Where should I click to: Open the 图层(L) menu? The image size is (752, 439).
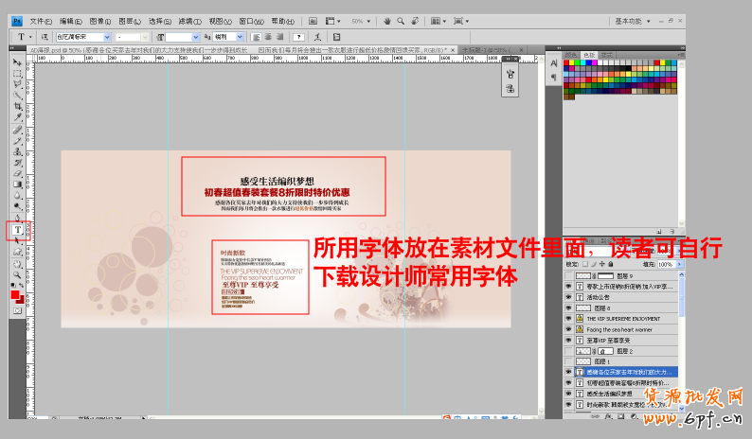tap(128, 21)
